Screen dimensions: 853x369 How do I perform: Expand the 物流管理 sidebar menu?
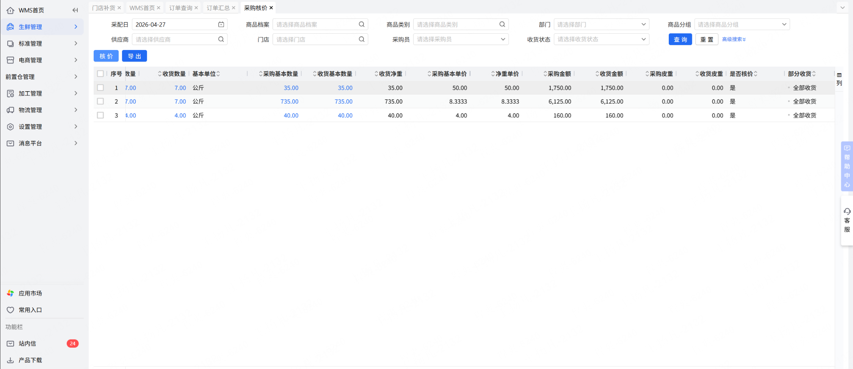pos(42,110)
